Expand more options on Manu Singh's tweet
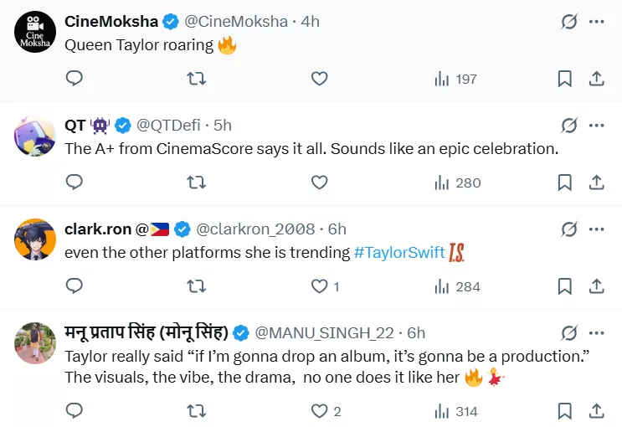The height and width of the screenshot is (427, 622). pyautogui.click(x=597, y=333)
